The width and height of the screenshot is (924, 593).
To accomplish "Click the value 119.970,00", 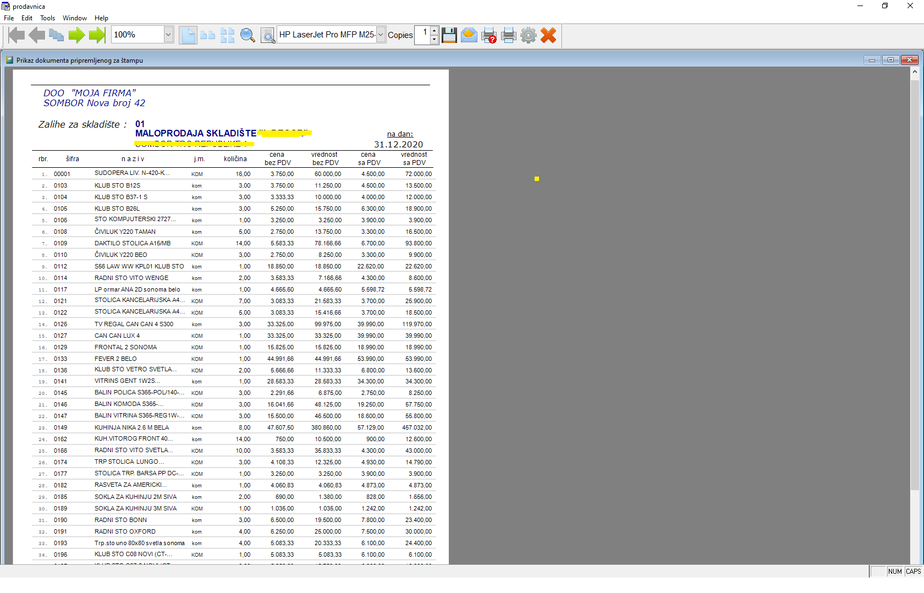I will (x=417, y=324).
